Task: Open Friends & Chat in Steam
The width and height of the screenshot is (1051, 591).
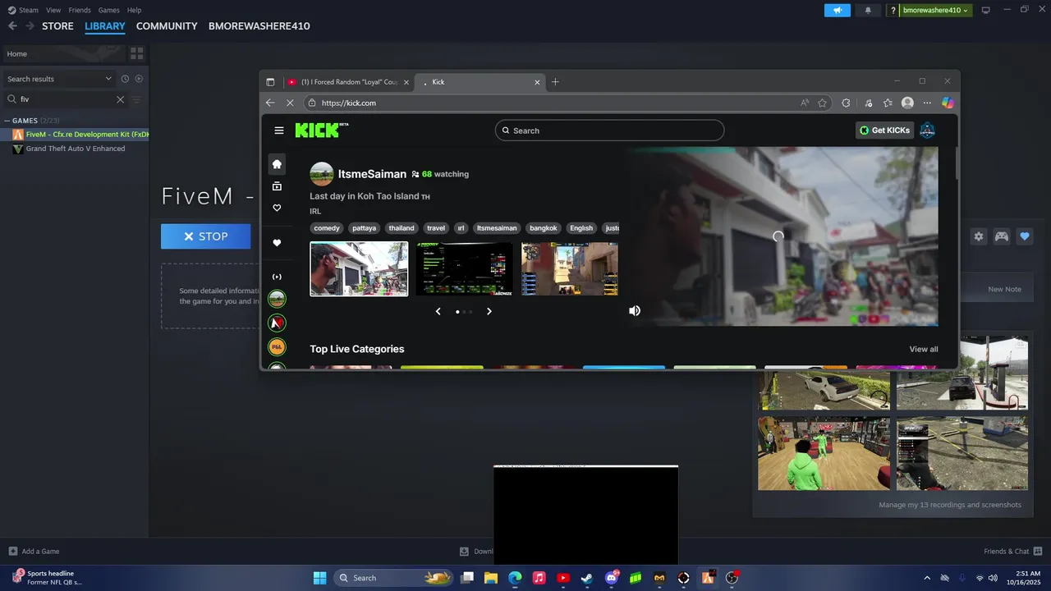Action: tap(1013, 552)
